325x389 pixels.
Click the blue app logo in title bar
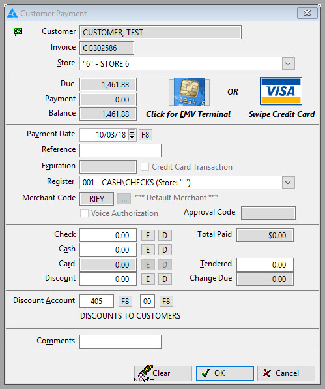[12, 14]
